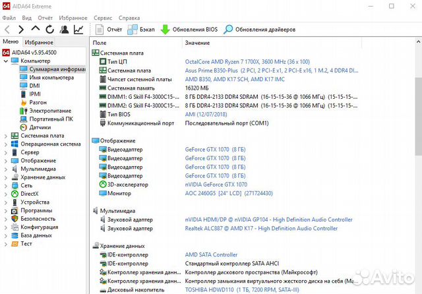Click the Датчики sensor icon
This screenshot has width=422, height=294.
(24, 127)
